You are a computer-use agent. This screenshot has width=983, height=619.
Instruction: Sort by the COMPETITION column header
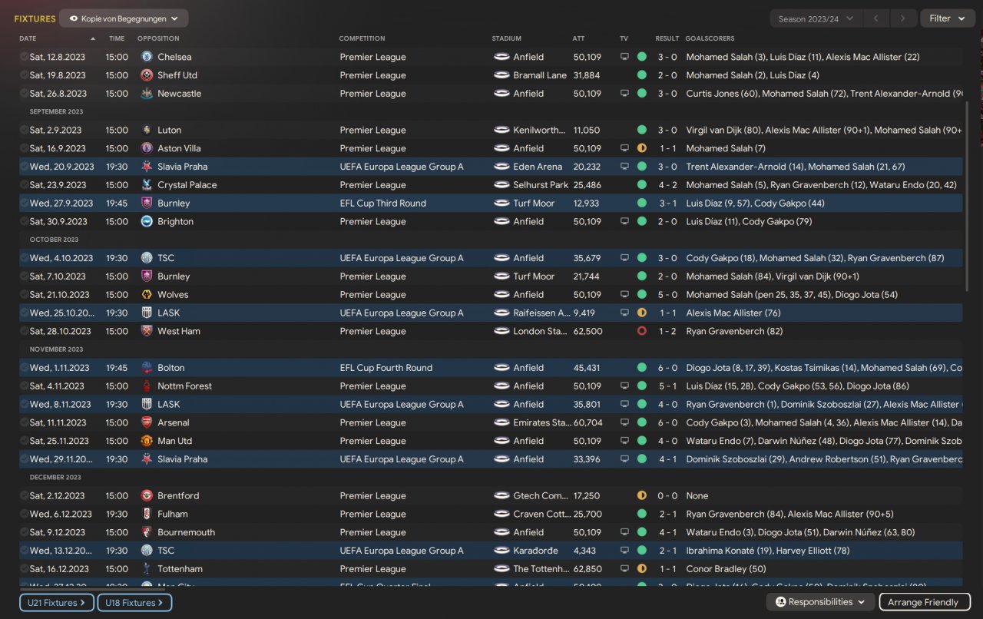pyautogui.click(x=362, y=38)
